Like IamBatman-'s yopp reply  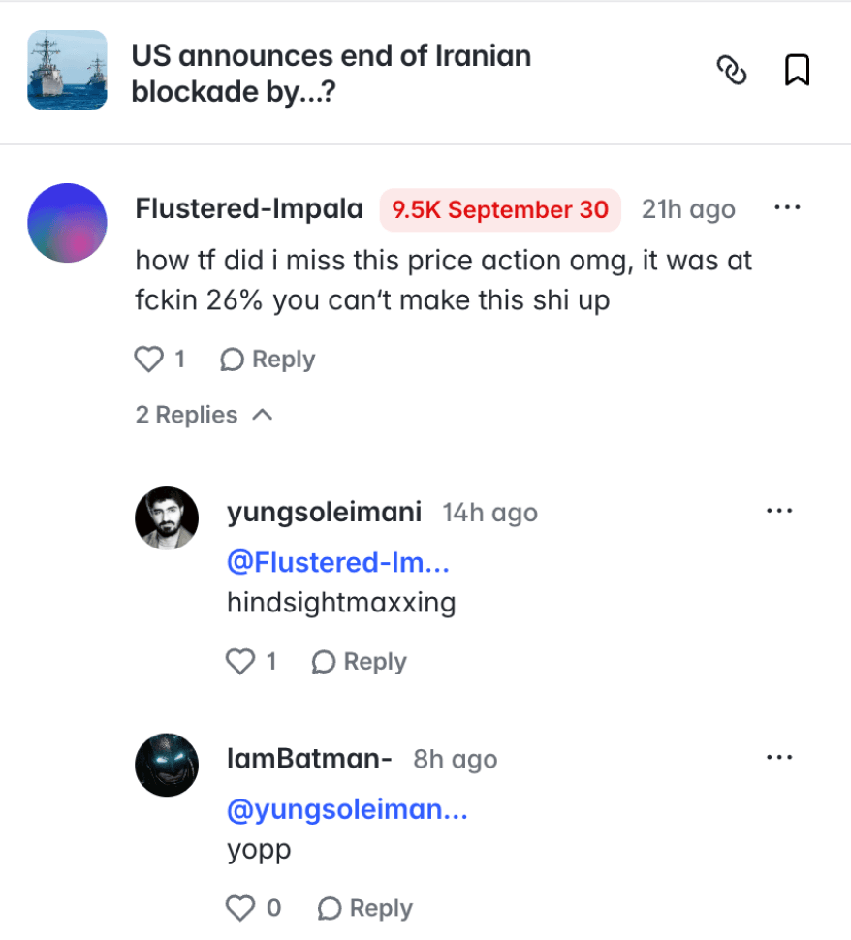[240, 908]
